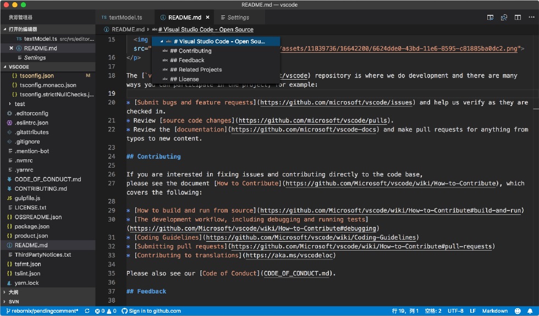Click Sign in to github.com
The width and height of the screenshot is (539, 316).
[x=151, y=311]
